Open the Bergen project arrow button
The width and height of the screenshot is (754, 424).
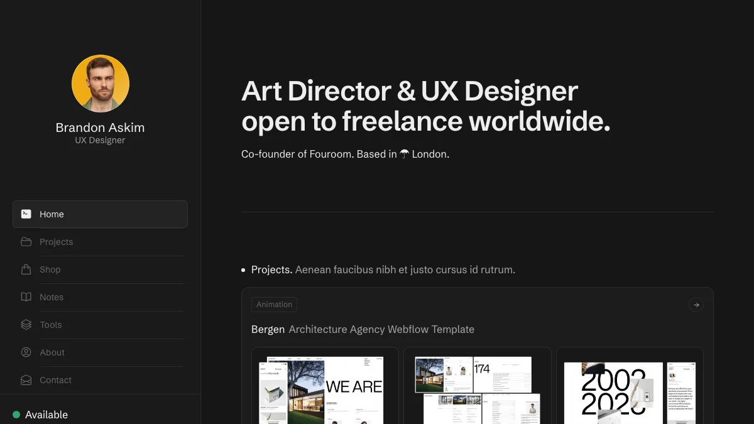coord(696,305)
